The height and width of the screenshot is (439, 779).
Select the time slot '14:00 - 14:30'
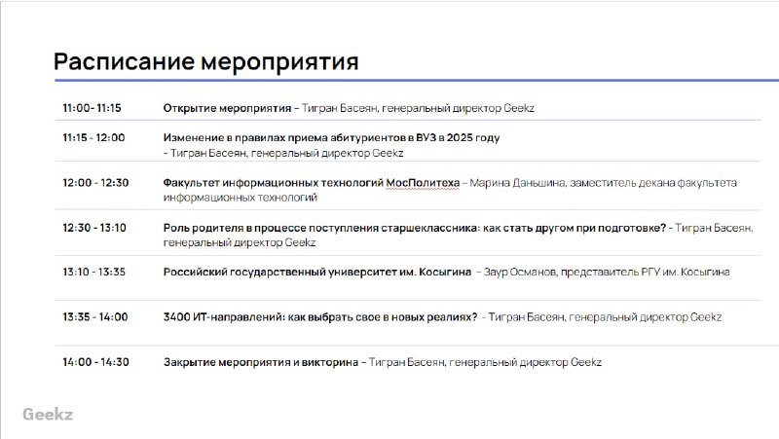click(95, 362)
